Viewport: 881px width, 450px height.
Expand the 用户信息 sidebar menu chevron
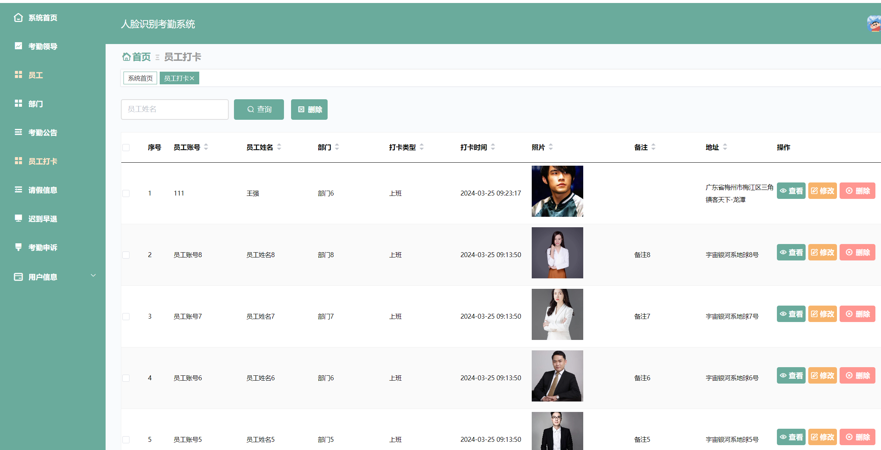pyautogui.click(x=93, y=275)
